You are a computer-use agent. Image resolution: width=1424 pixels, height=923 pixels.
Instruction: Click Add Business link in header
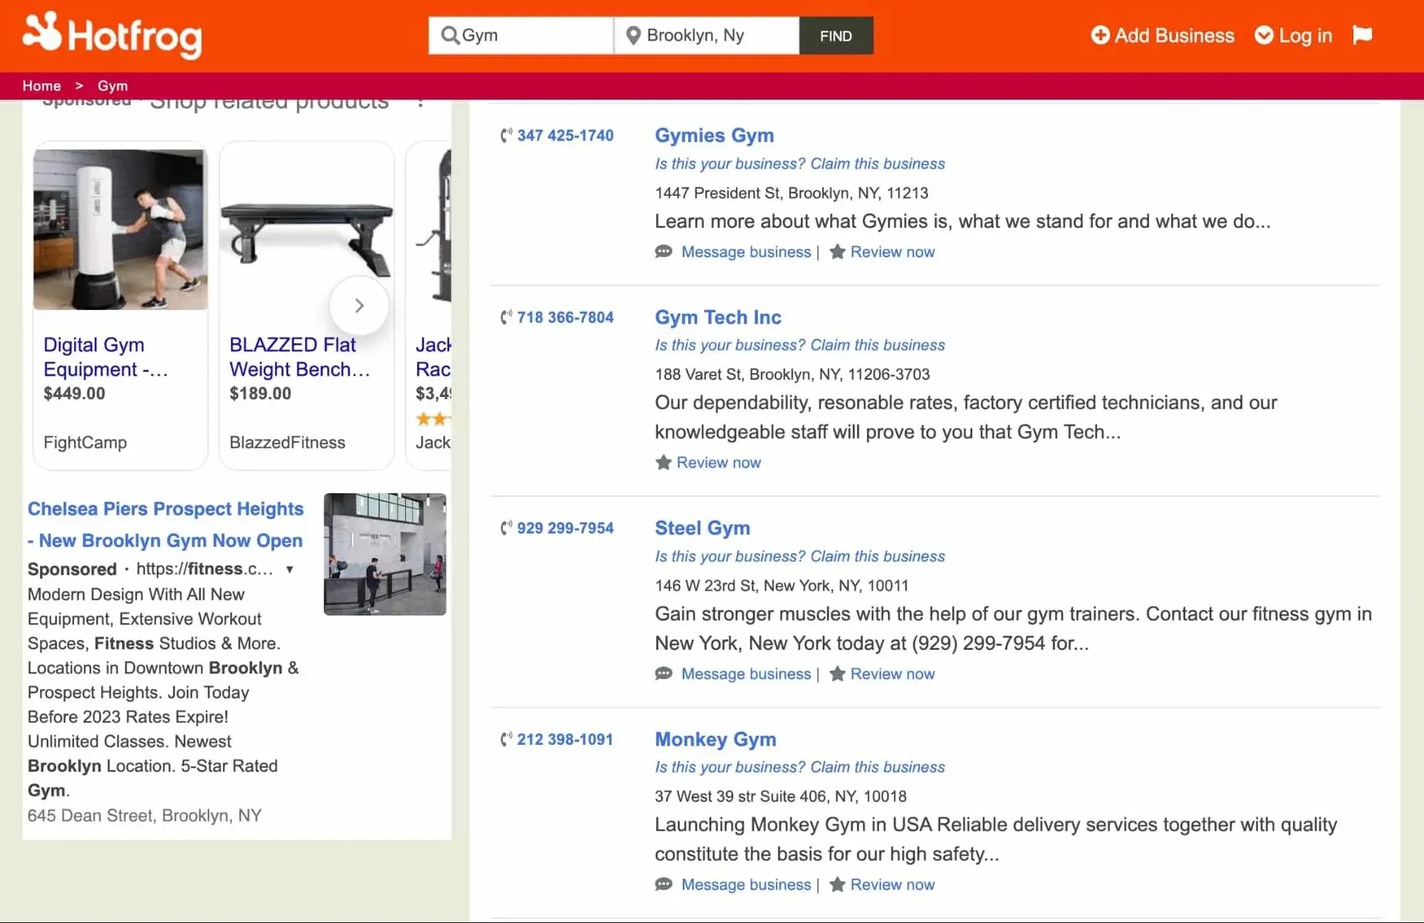1163,36
